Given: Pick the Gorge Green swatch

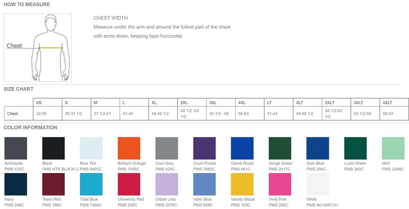Looking at the screenshot, I should (280, 148).
